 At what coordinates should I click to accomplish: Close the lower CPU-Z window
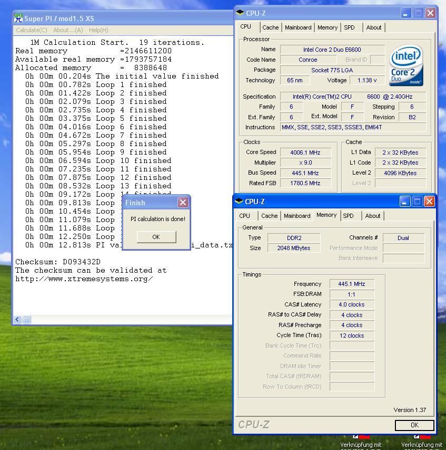click(429, 202)
